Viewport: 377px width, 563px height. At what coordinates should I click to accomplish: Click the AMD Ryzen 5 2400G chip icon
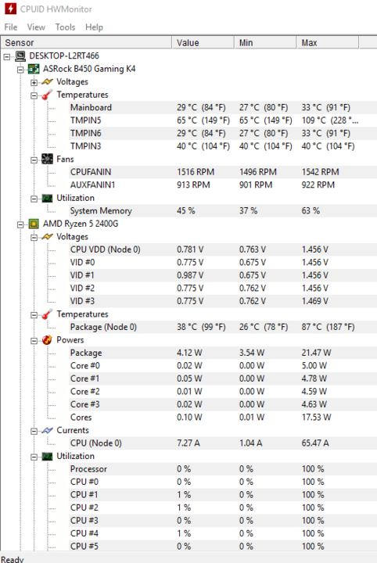click(x=34, y=224)
